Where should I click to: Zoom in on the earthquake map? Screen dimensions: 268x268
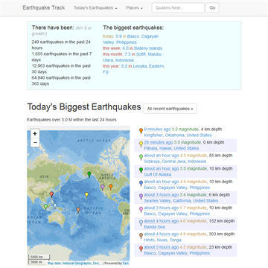(35, 134)
